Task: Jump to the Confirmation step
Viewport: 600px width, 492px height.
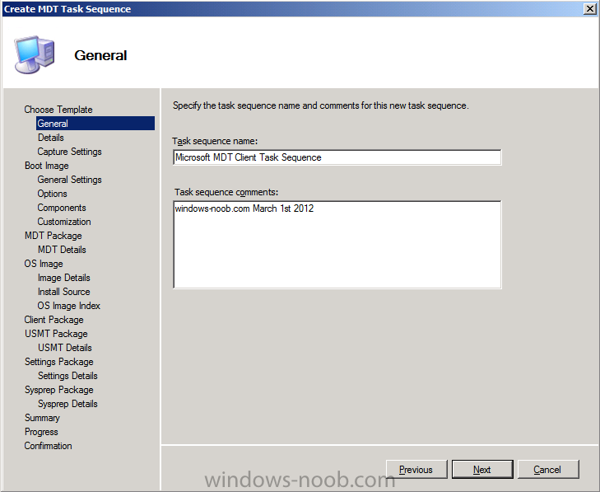Action: pos(49,446)
